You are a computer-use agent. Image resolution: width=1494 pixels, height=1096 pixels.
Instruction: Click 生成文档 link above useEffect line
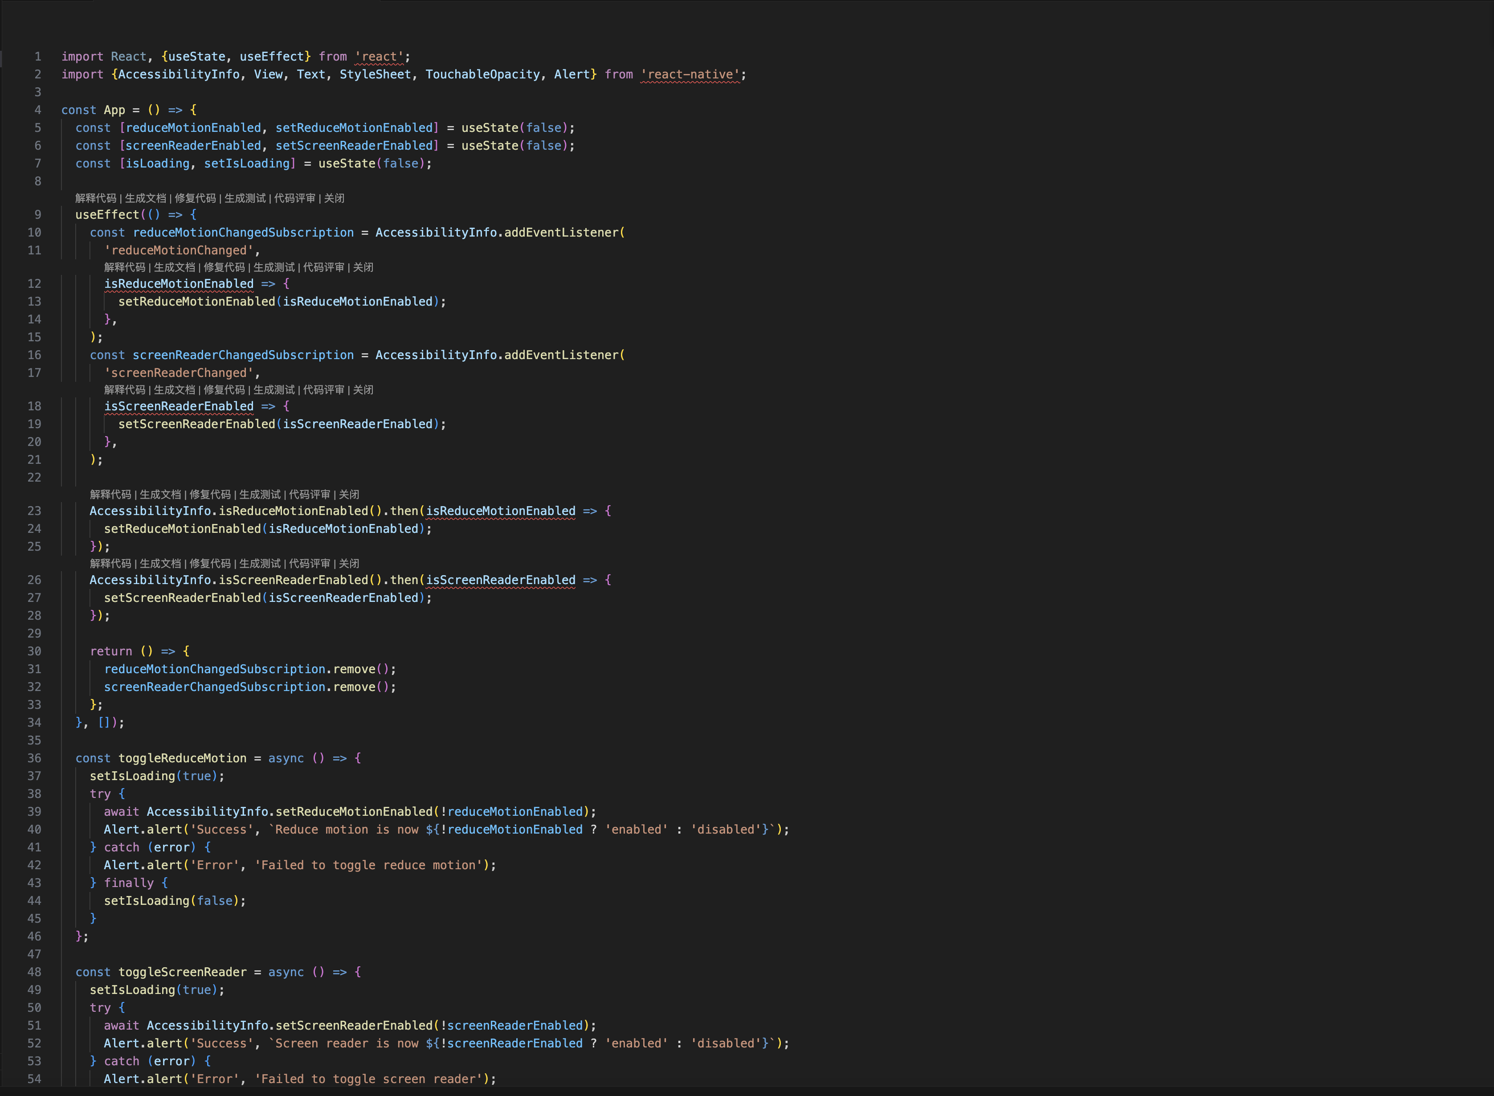(x=145, y=198)
